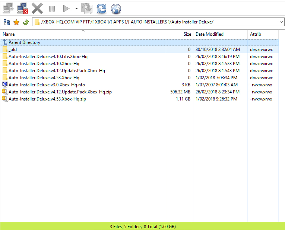Click the orange star bookmarks icon
Image resolution: width=285 pixels, height=230 pixels.
[x=16, y=22]
